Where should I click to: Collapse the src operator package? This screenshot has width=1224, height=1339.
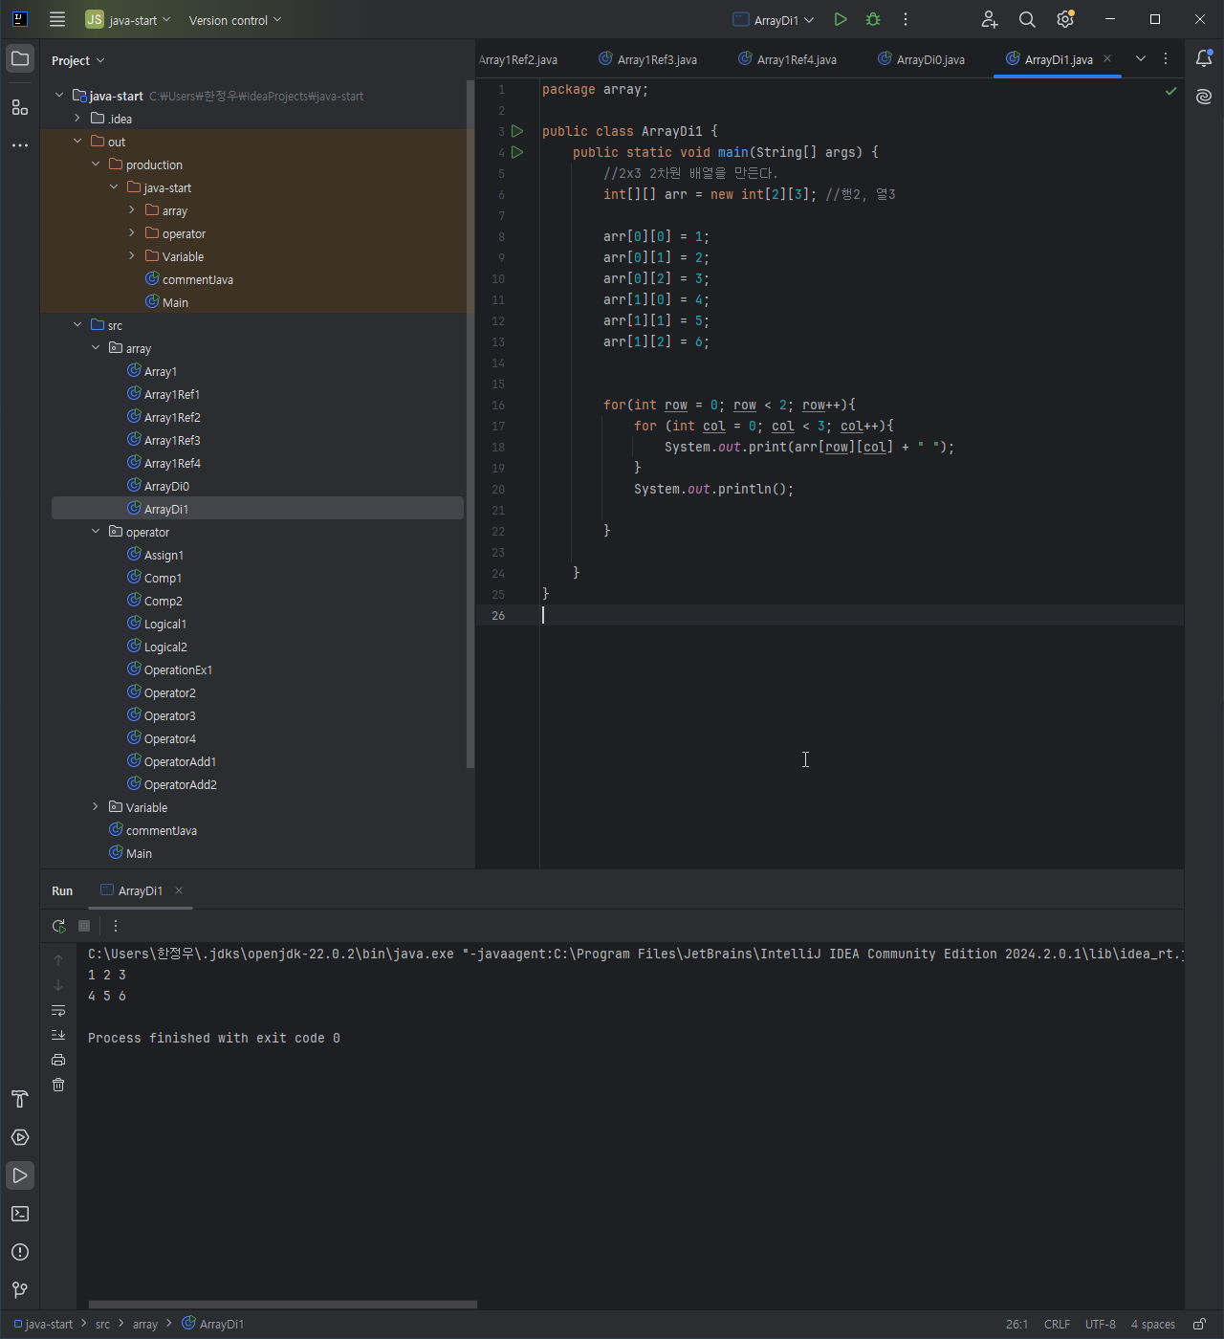pos(96,532)
